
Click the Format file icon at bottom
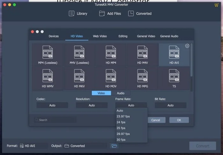pyautogui.click(x=22, y=146)
